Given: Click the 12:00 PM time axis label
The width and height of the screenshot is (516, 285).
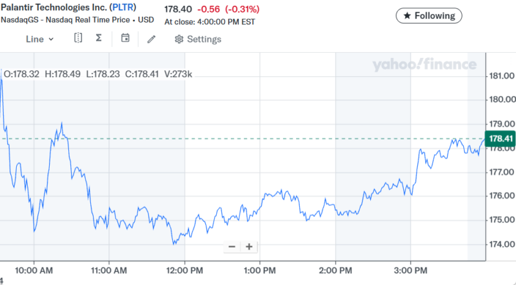Looking at the screenshot, I should (x=185, y=268).
